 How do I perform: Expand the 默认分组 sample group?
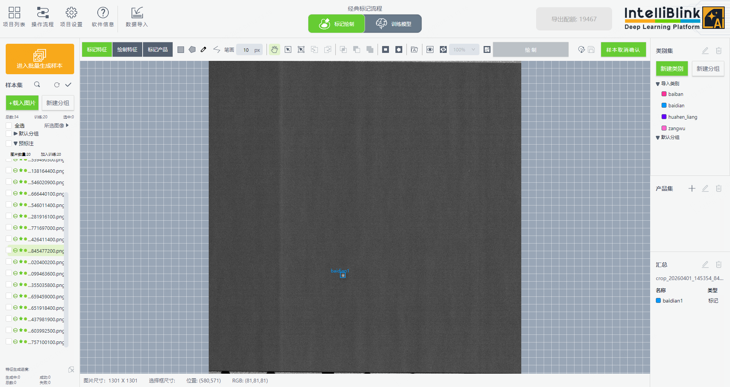coord(16,134)
